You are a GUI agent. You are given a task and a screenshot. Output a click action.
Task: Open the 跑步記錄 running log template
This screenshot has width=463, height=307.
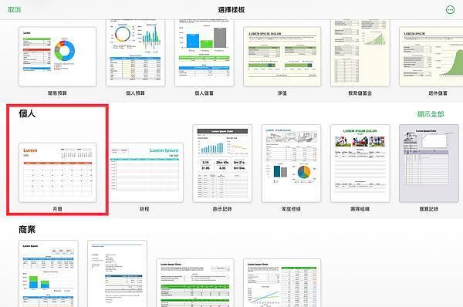tap(222, 164)
